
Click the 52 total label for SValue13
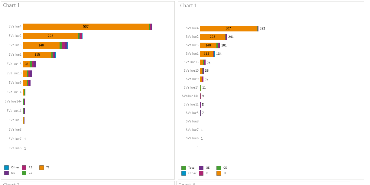(x=209, y=62)
